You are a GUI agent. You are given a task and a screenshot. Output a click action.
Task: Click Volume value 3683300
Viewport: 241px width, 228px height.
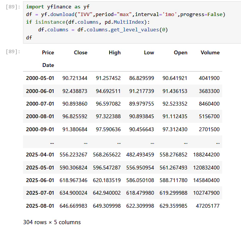(x=209, y=91)
